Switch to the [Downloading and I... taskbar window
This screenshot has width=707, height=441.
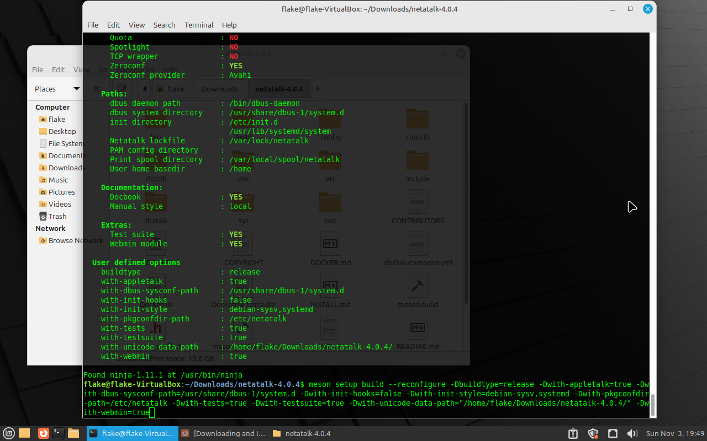point(224,433)
